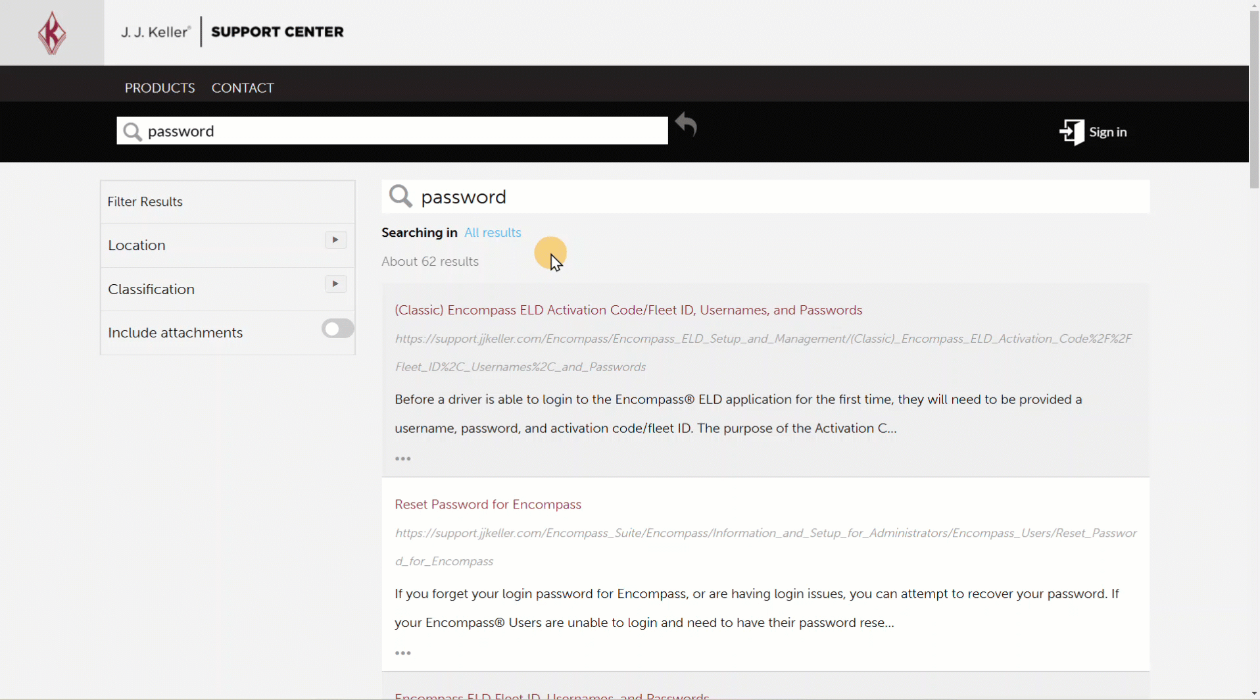1260x700 pixels.
Task: Click the Sign in door icon
Action: click(x=1071, y=132)
